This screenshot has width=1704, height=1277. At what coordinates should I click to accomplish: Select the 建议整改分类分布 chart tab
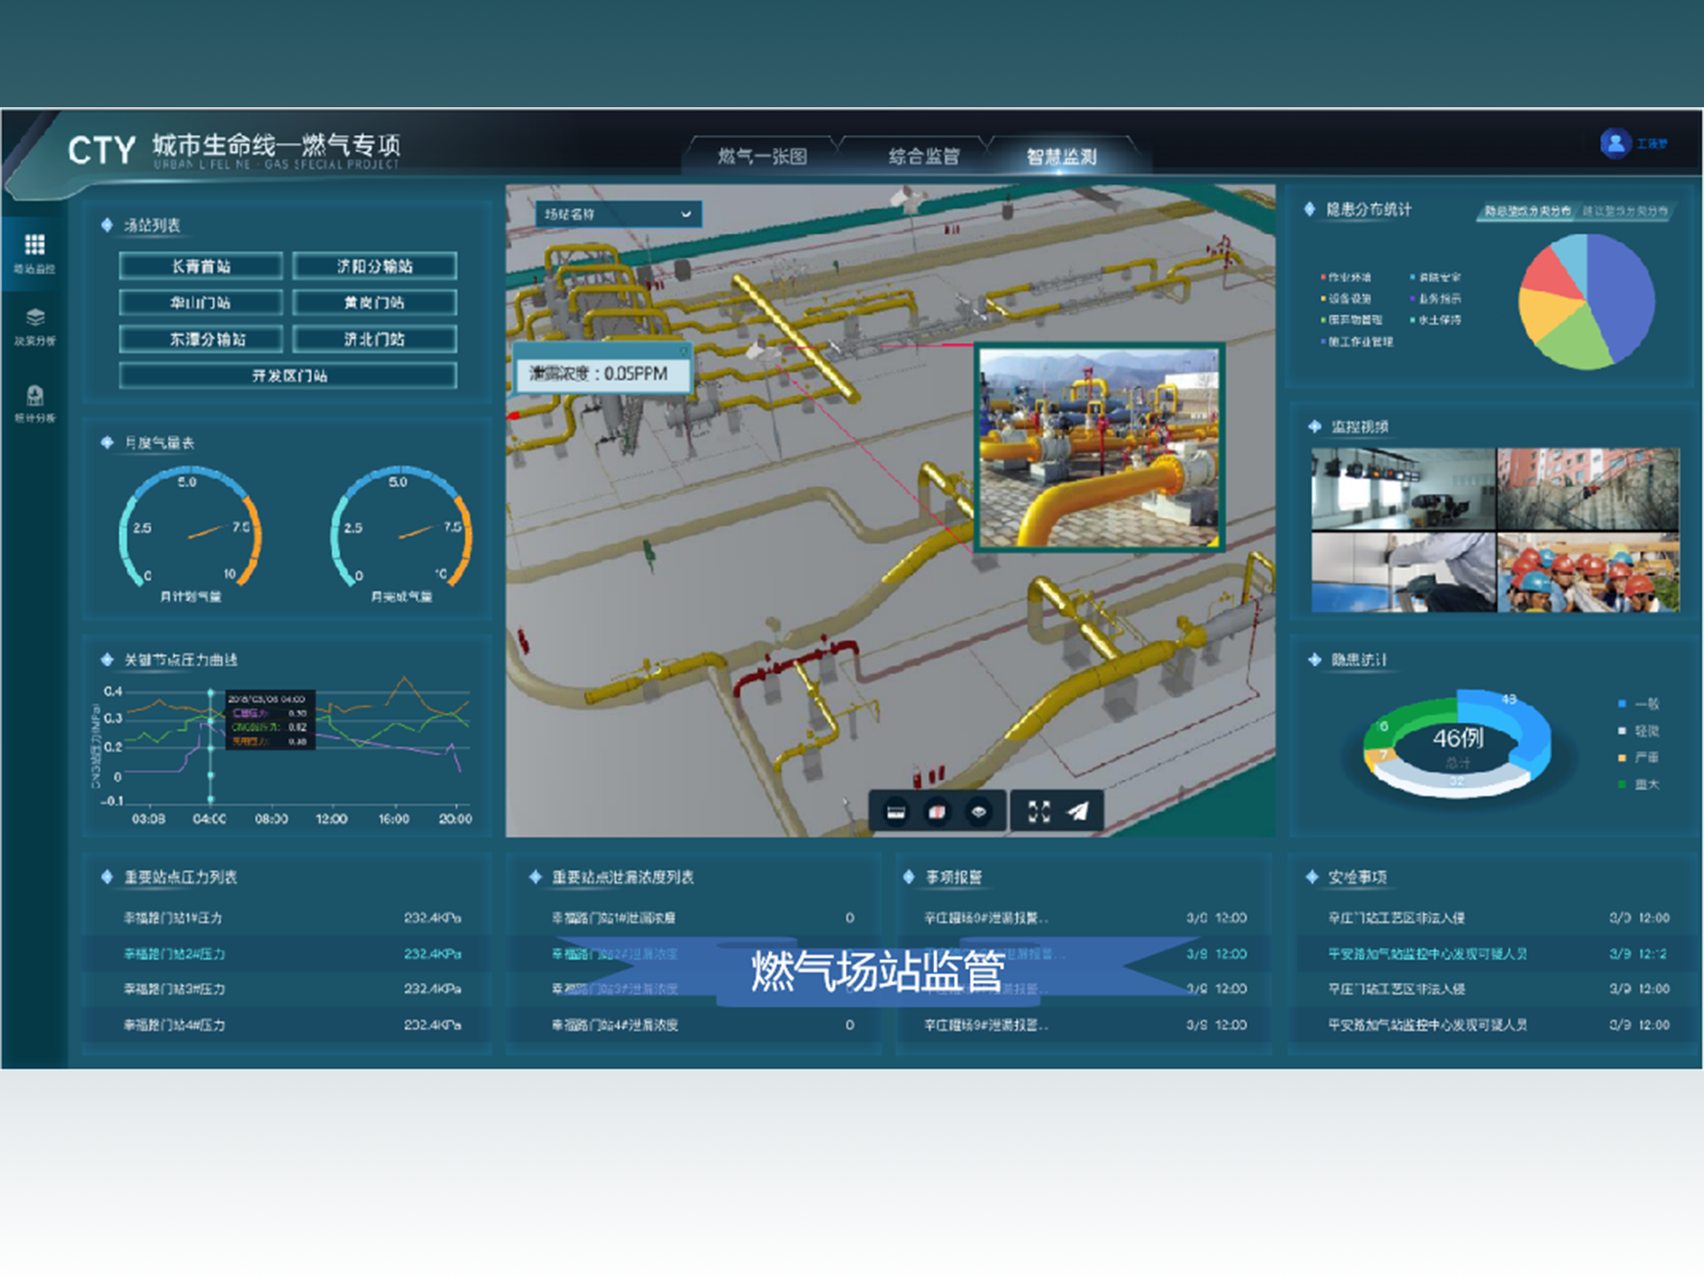(1626, 211)
